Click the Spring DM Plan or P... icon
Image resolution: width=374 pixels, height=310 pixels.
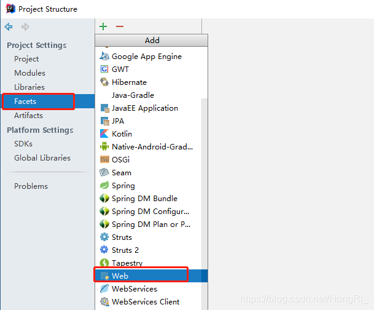104,224
